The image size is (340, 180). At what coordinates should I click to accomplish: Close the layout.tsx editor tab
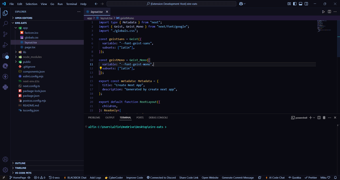tap(107, 12)
